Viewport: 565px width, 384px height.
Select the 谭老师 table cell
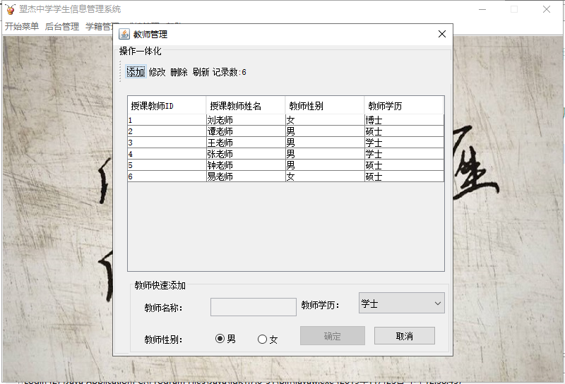click(246, 131)
